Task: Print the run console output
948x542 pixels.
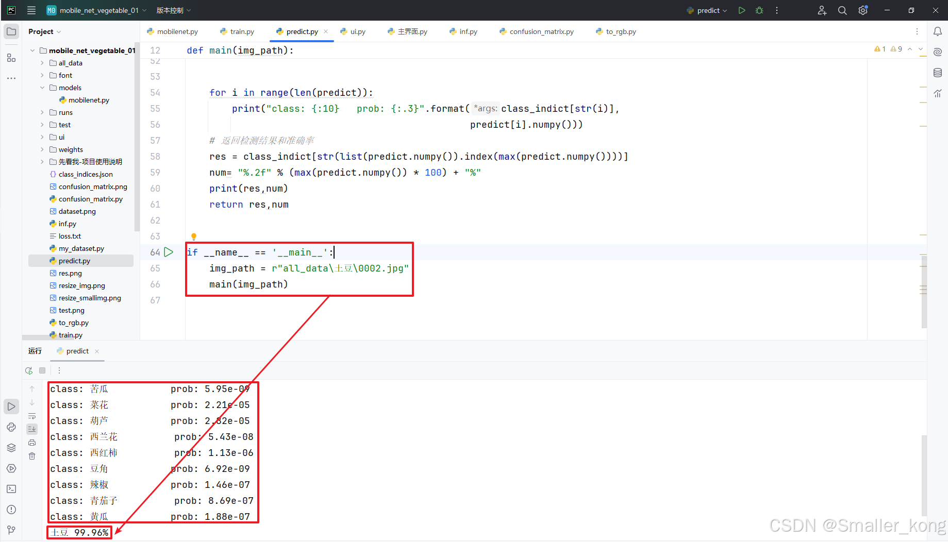Action: click(32, 443)
